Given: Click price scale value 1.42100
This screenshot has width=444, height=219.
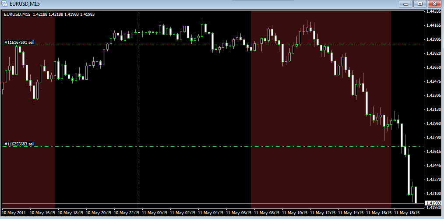Looking at the screenshot, I should pos(433,194).
